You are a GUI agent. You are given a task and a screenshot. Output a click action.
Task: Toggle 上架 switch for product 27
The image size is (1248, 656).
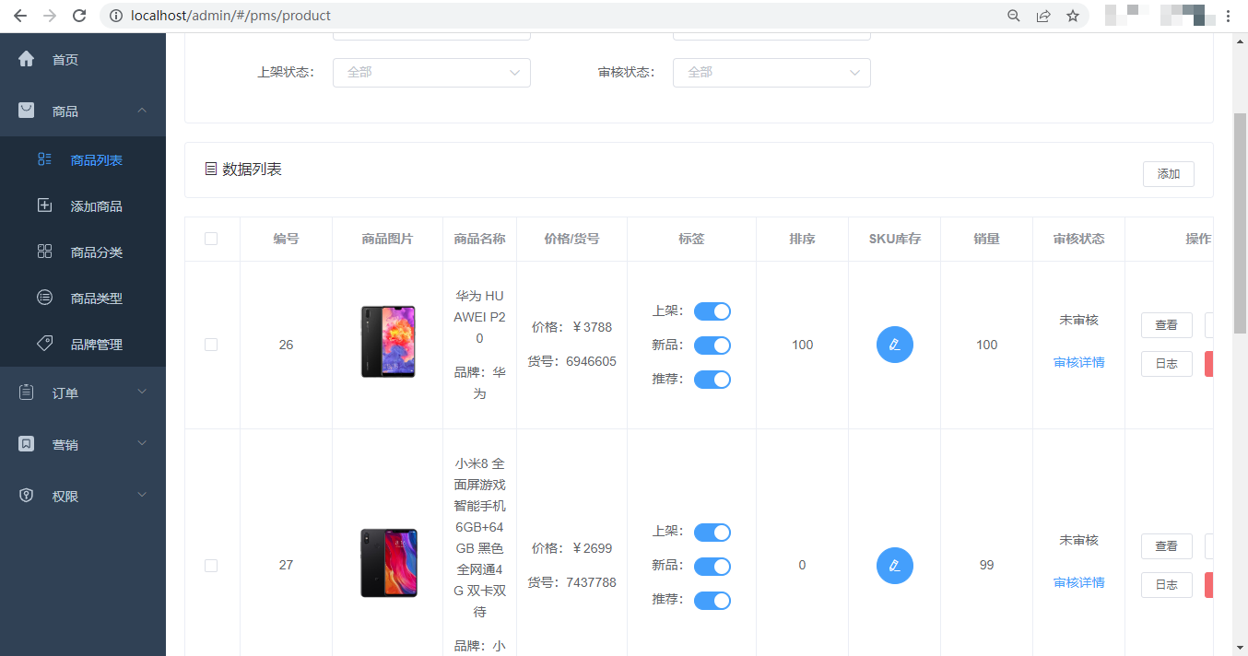(x=712, y=533)
